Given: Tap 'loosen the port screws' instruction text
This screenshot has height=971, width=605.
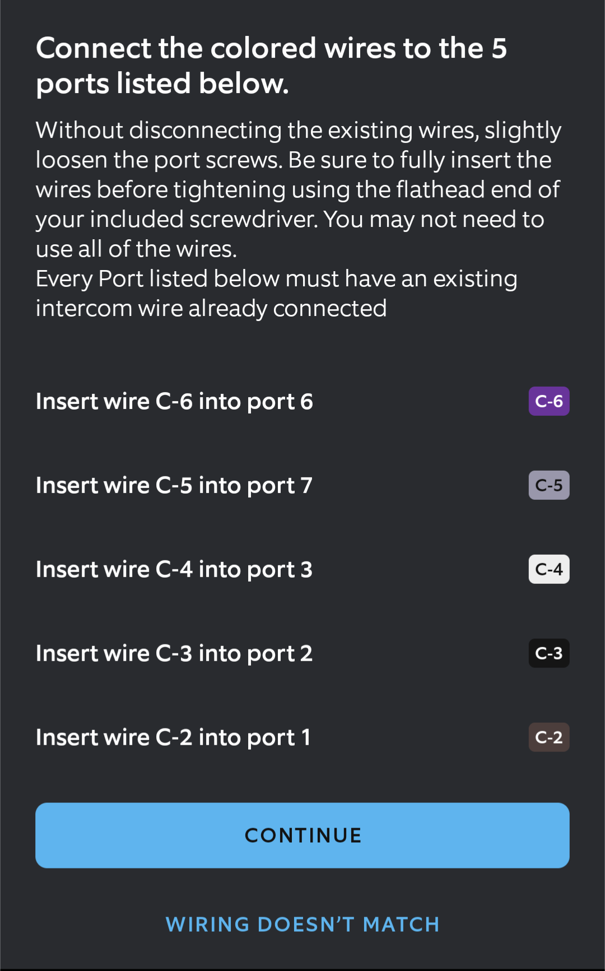Looking at the screenshot, I should coord(159,160).
